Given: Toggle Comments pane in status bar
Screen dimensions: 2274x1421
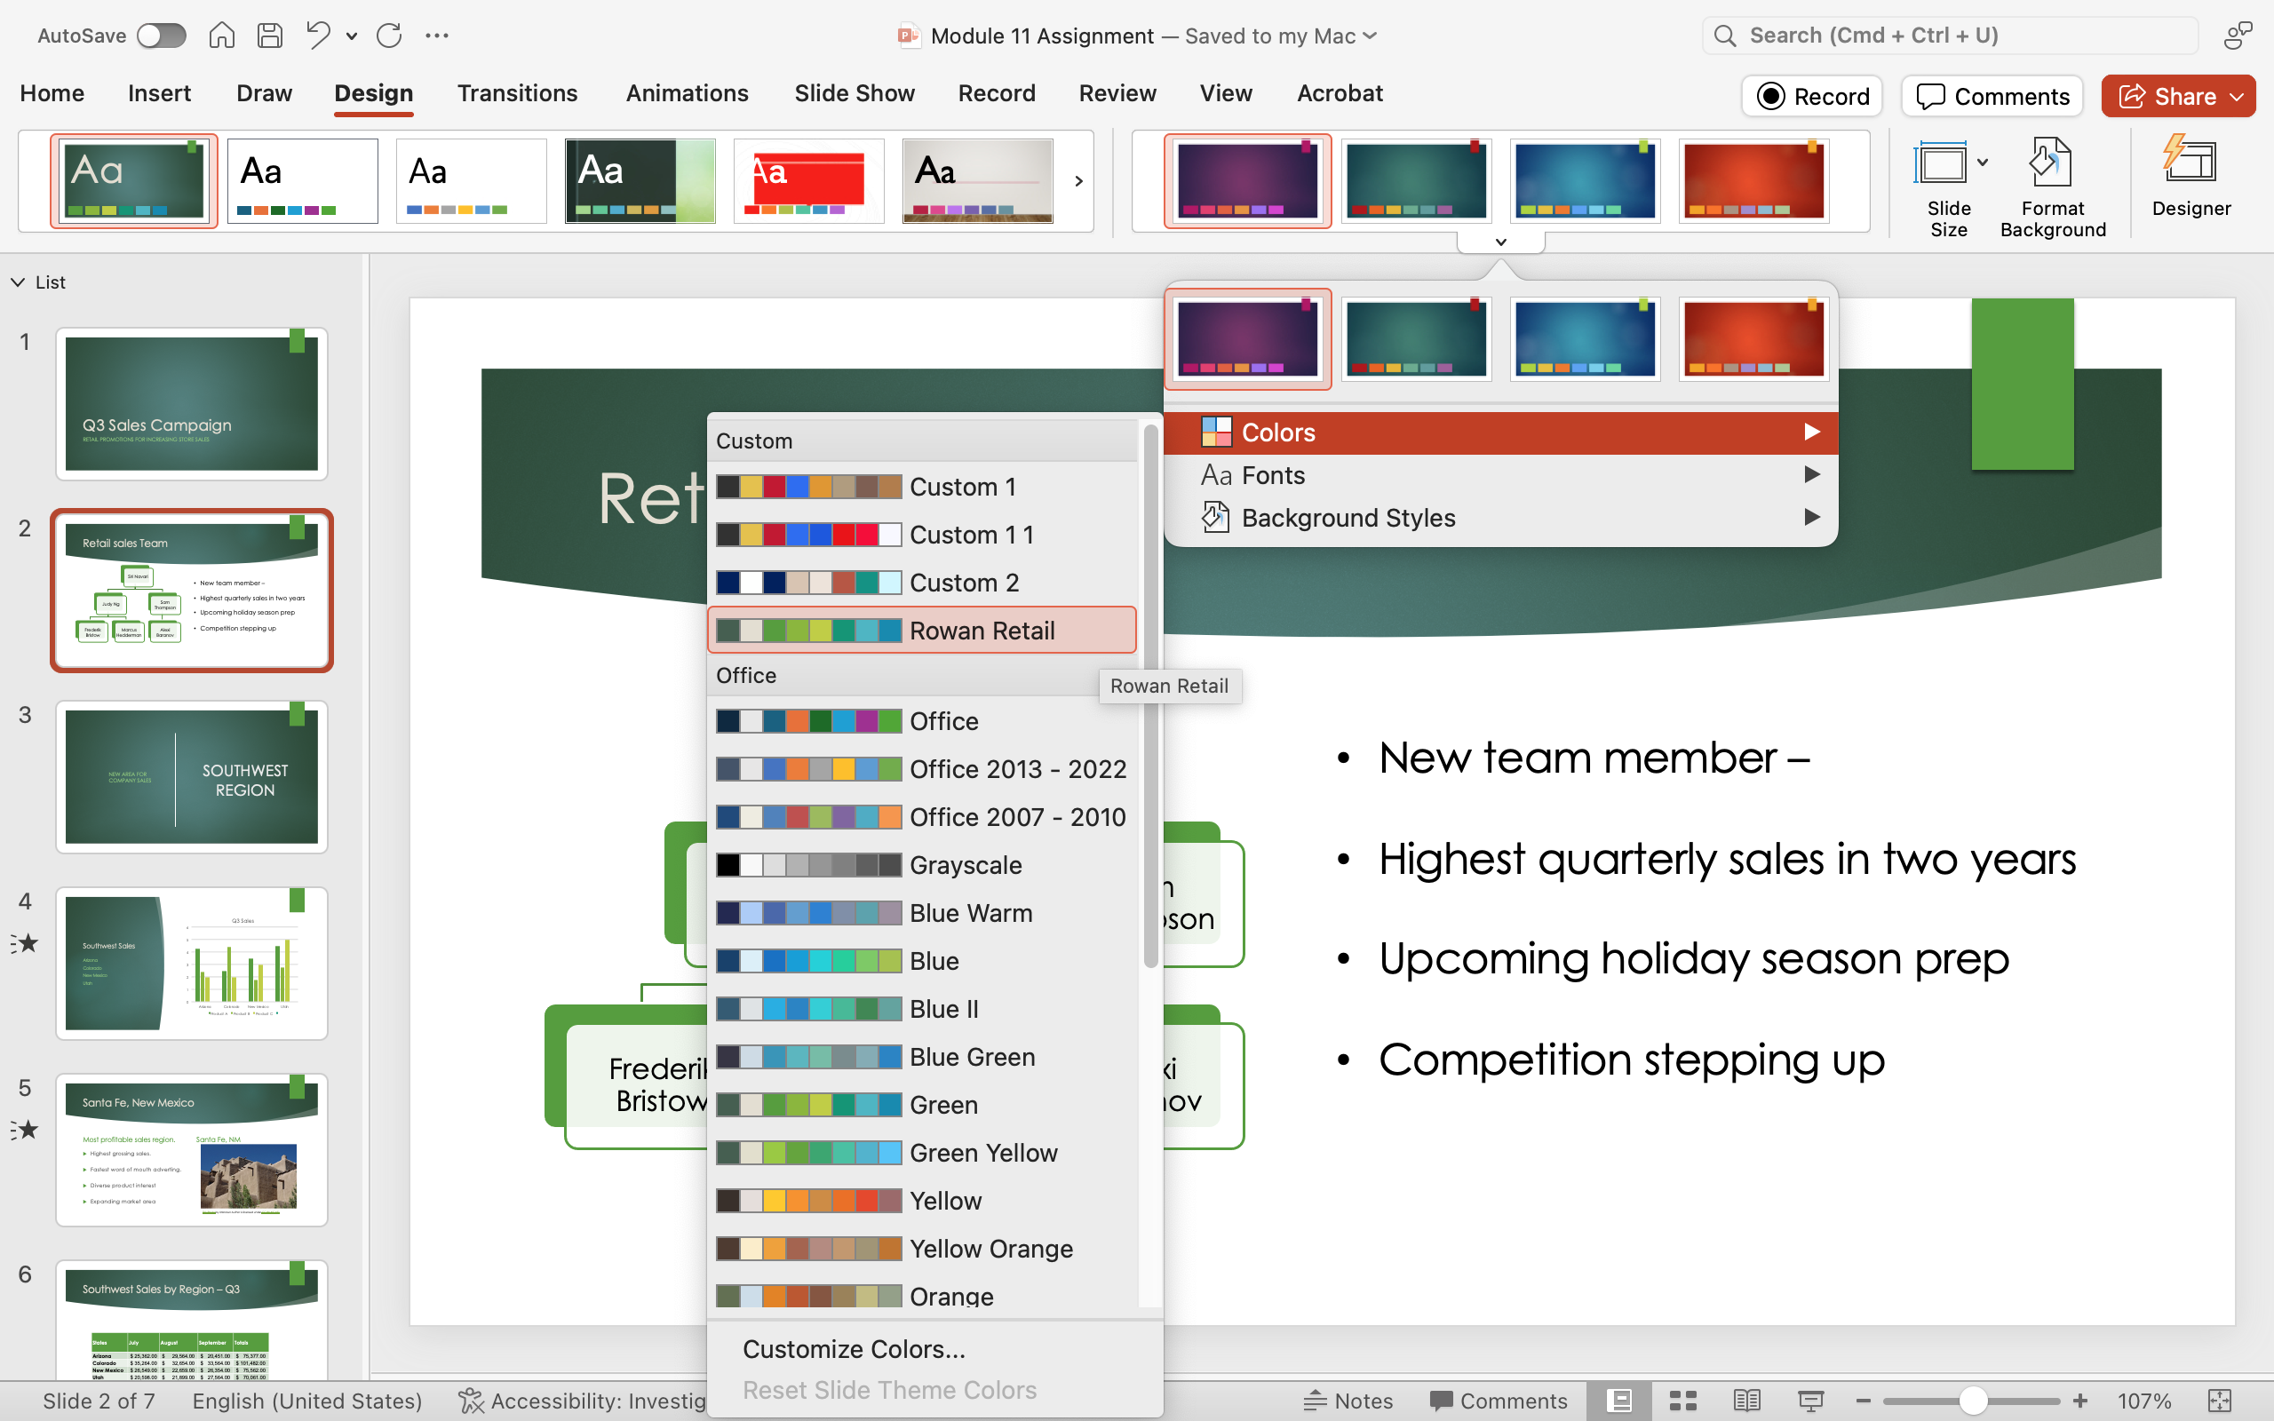Looking at the screenshot, I should pos(1498,1401).
